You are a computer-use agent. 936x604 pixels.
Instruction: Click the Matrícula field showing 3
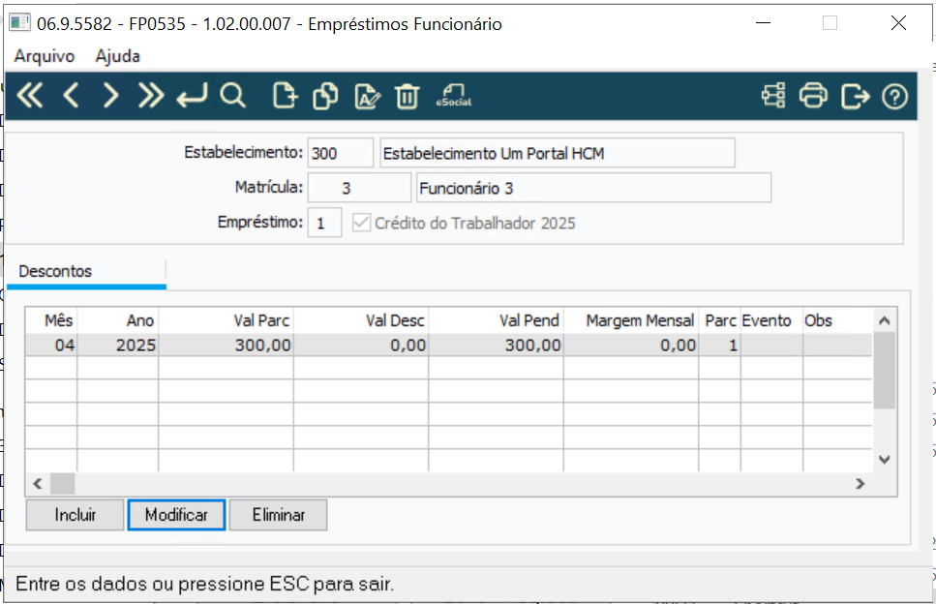359,188
